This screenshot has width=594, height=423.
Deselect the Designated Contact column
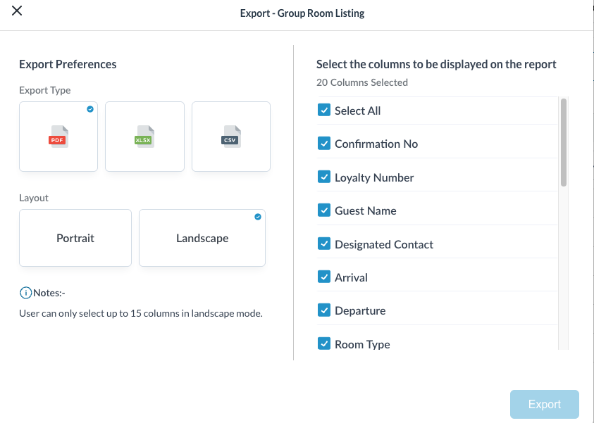tap(324, 244)
